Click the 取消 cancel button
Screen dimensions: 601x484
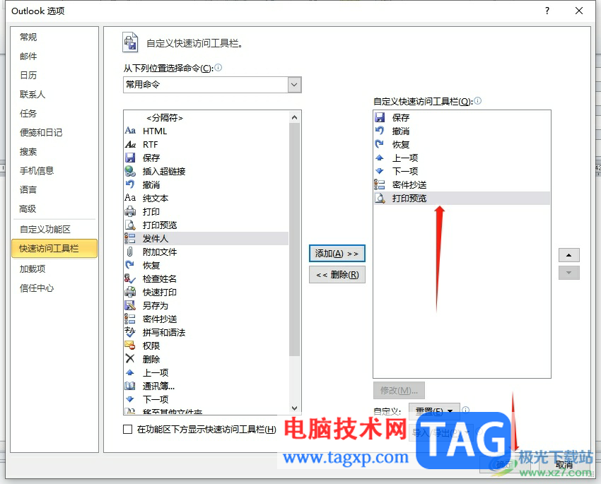pos(564,464)
